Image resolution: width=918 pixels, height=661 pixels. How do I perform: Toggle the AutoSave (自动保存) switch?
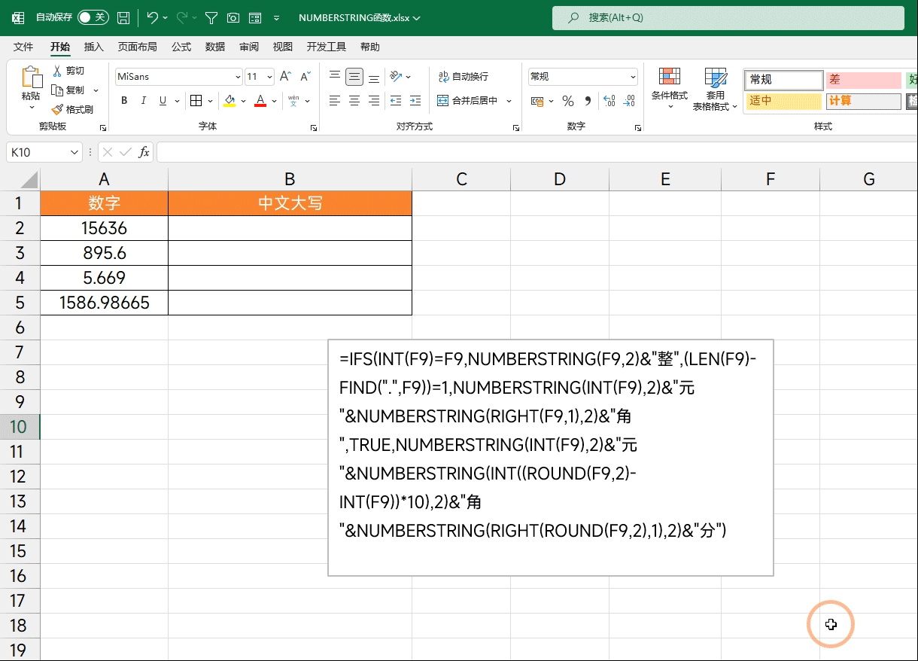point(93,17)
